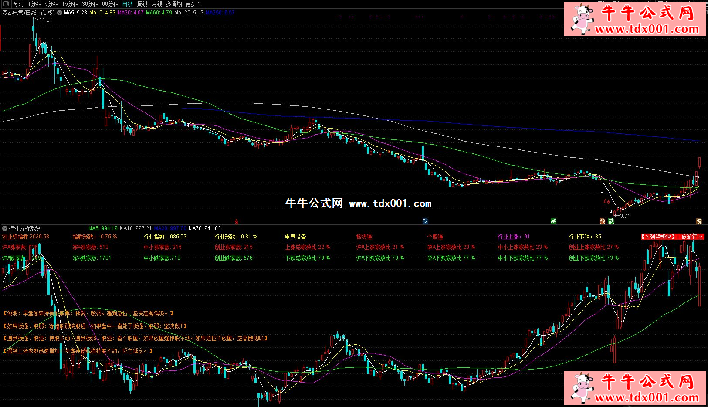This screenshot has width=708, height=407.
Task: Click the MA5: 5.23 value
Action: pyautogui.click(x=75, y=13)
